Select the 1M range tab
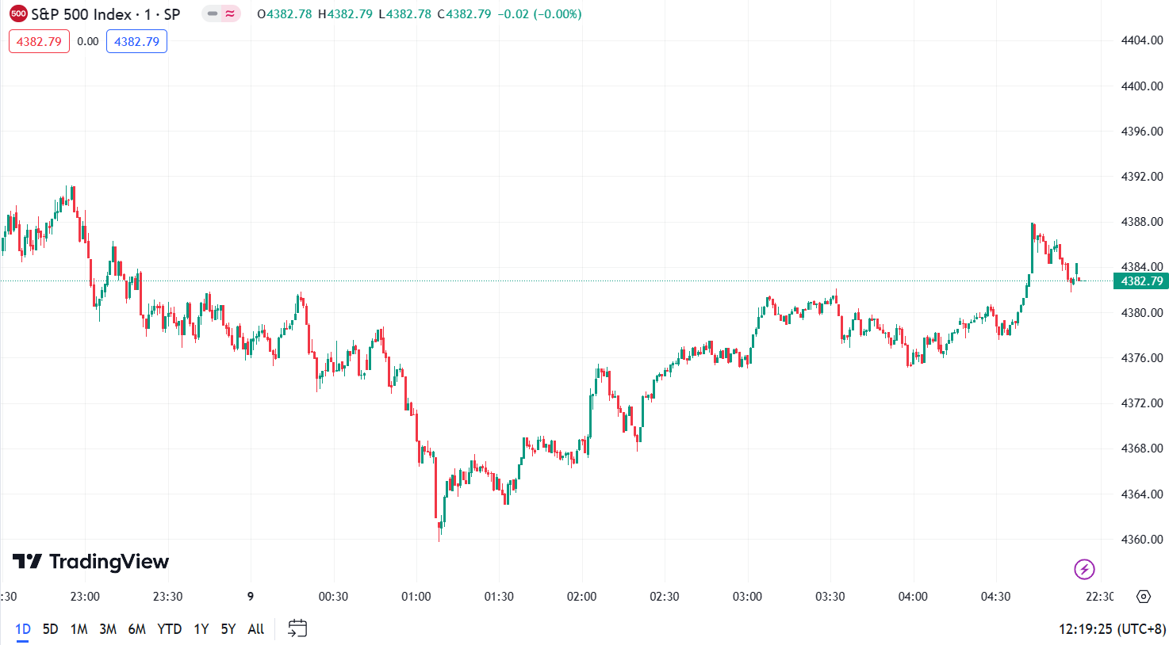 click(79, 629)
